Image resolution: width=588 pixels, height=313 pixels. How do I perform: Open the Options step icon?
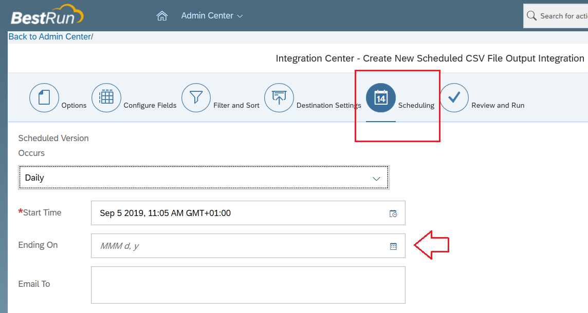[44, 97]
